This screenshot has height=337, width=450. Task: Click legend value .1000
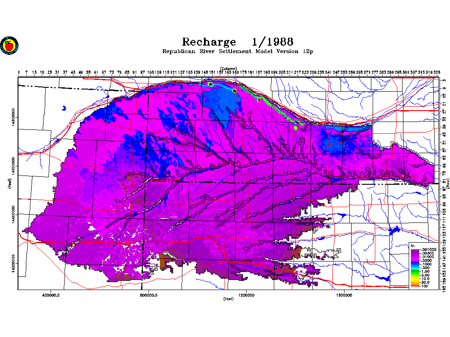(426, 264)
